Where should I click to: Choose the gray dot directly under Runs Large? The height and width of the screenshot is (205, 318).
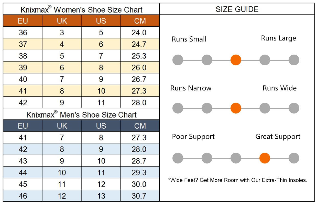[x=294, y=60]
